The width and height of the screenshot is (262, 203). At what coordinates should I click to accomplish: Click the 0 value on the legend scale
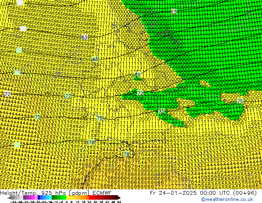(67, 202)
